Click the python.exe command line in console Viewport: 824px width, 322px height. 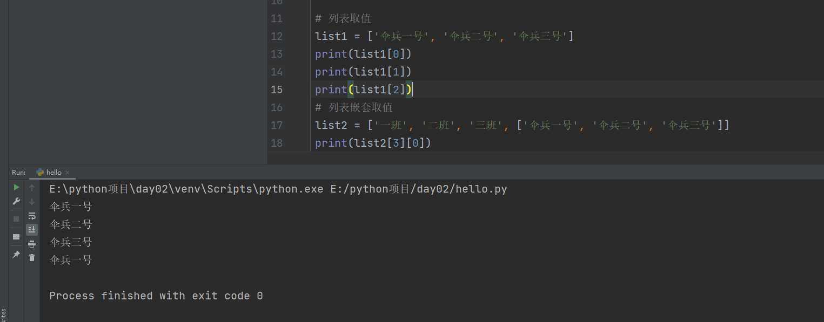click(x=278, y=189)
